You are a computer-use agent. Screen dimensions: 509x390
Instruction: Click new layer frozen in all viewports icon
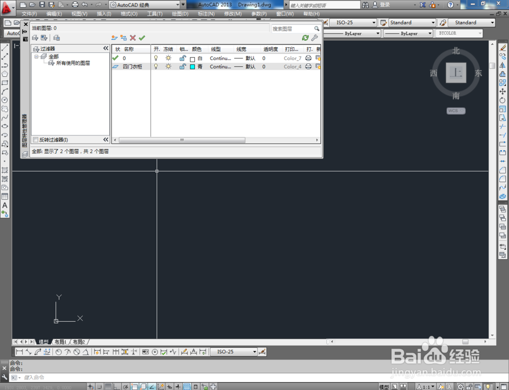coord(123,38)
